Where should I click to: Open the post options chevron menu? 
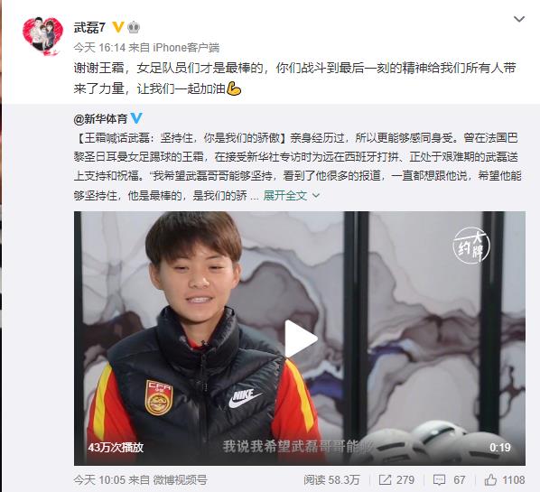[519, 19]
